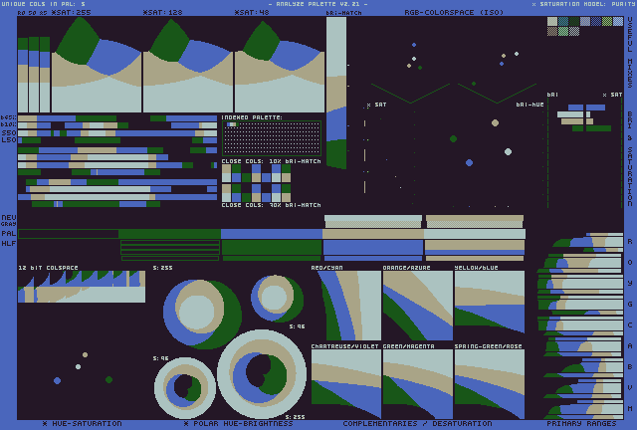This screenshot has height=430, width=637.
Task: Click the 'SATURATION MODEL: PURITY' label
Action: (584, 4)
